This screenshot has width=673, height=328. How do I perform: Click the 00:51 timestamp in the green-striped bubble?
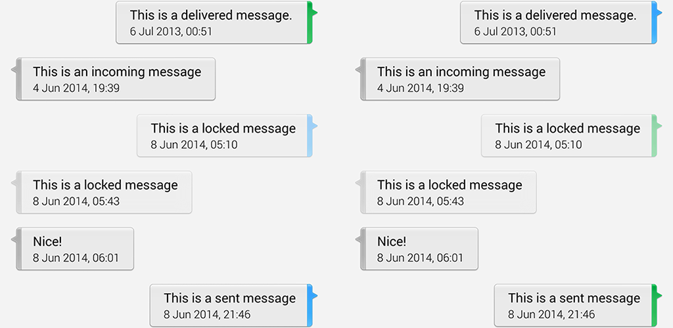coord(171,31)
